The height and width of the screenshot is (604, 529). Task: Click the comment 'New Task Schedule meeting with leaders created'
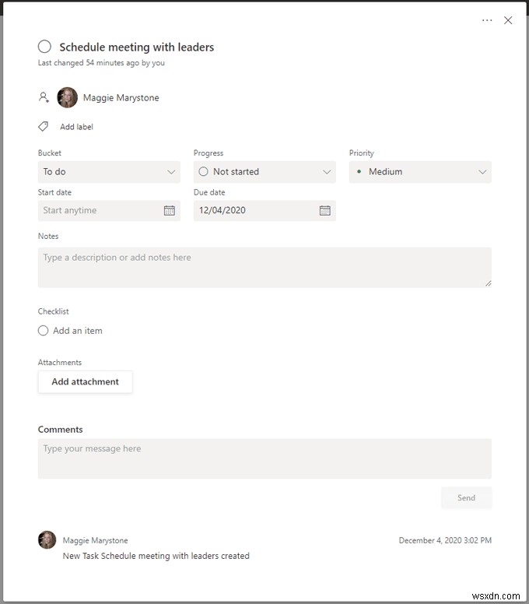(x=156, y=556)
